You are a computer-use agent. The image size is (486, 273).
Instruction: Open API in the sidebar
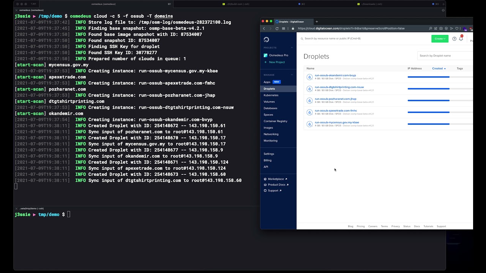coord(266,167)
